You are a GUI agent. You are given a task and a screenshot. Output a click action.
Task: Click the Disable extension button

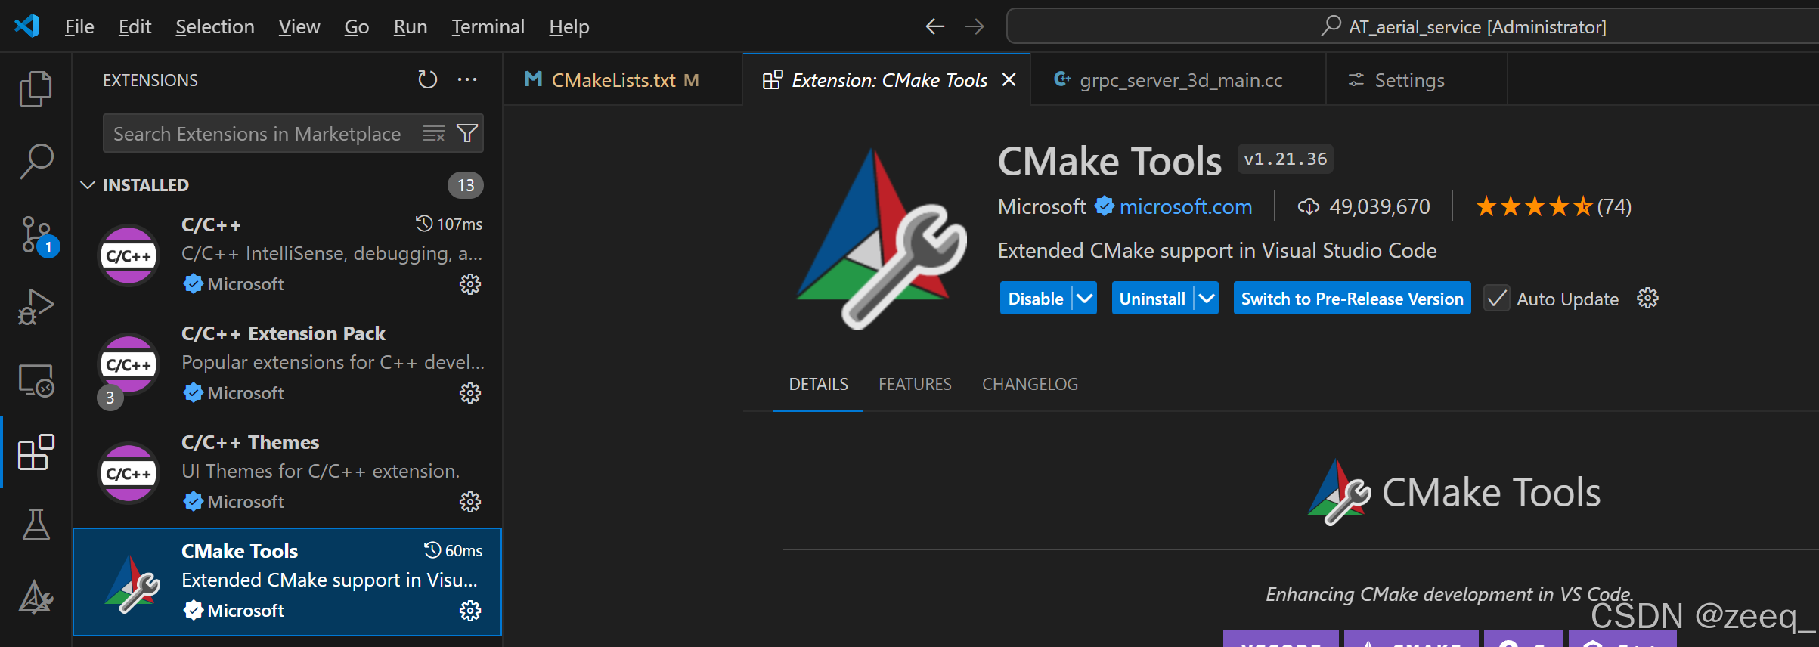pos(1036,299)
